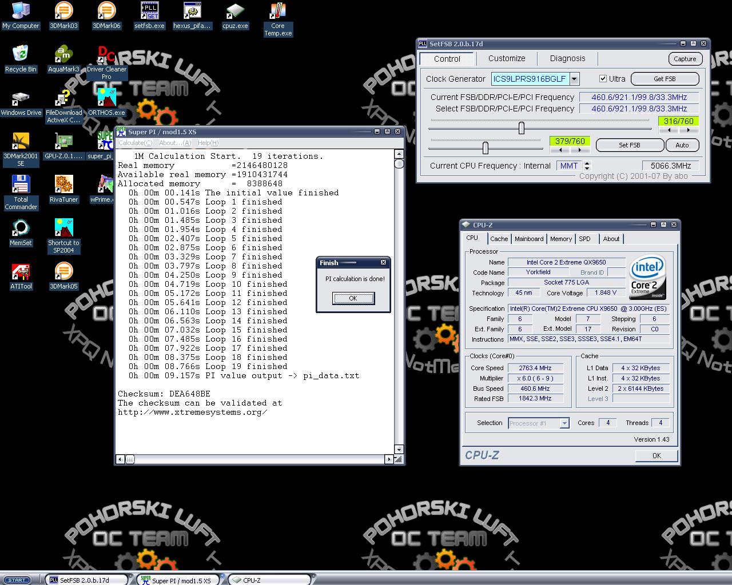The width and height of the screenshot is (732, 585).
Task: Open the GPU-Z desktop icon
Action: pyautogui.click(x=63, y=146)
